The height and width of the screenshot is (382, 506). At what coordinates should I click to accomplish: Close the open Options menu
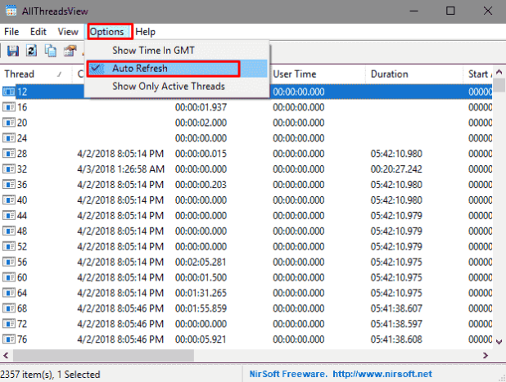pyautogui.click(x=106, y=32)
